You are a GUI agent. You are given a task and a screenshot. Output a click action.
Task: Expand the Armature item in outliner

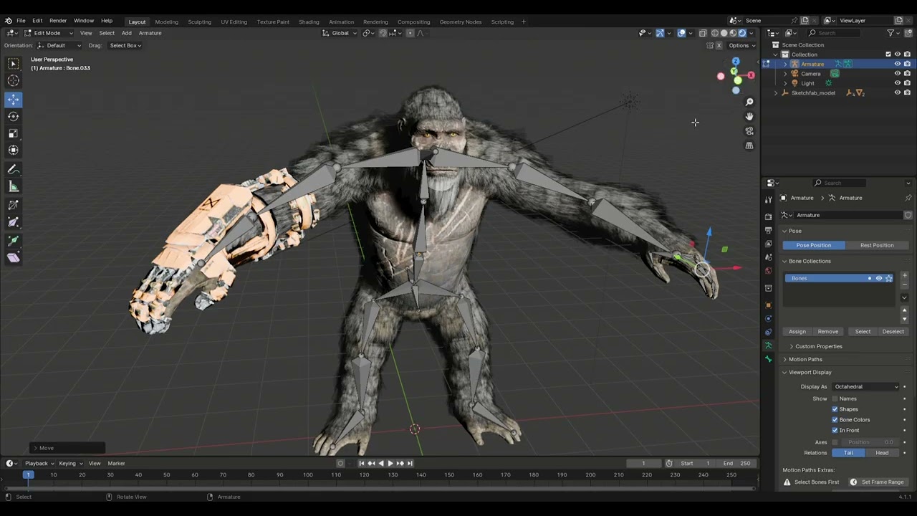[785, 64]
